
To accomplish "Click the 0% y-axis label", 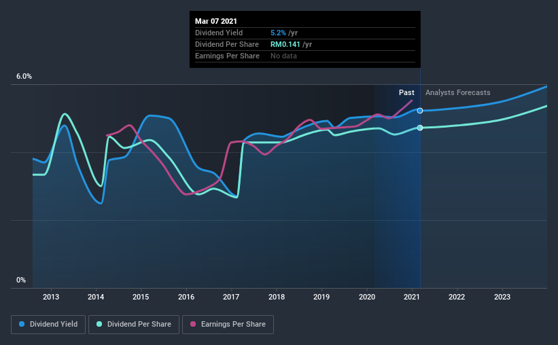I will coord(21,280).
